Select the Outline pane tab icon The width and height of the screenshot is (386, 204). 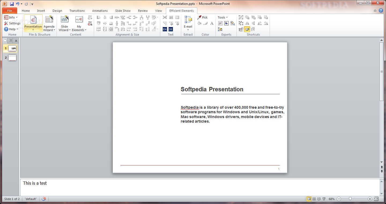10,40
